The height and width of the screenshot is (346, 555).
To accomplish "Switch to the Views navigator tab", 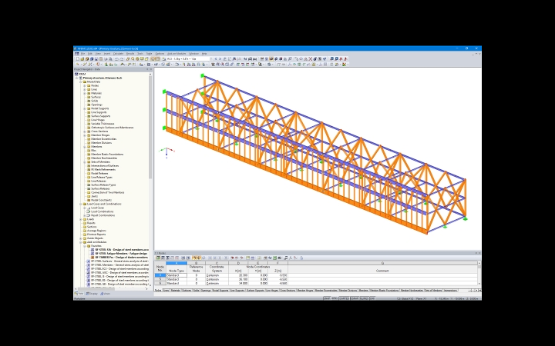I will pos(105,294).
